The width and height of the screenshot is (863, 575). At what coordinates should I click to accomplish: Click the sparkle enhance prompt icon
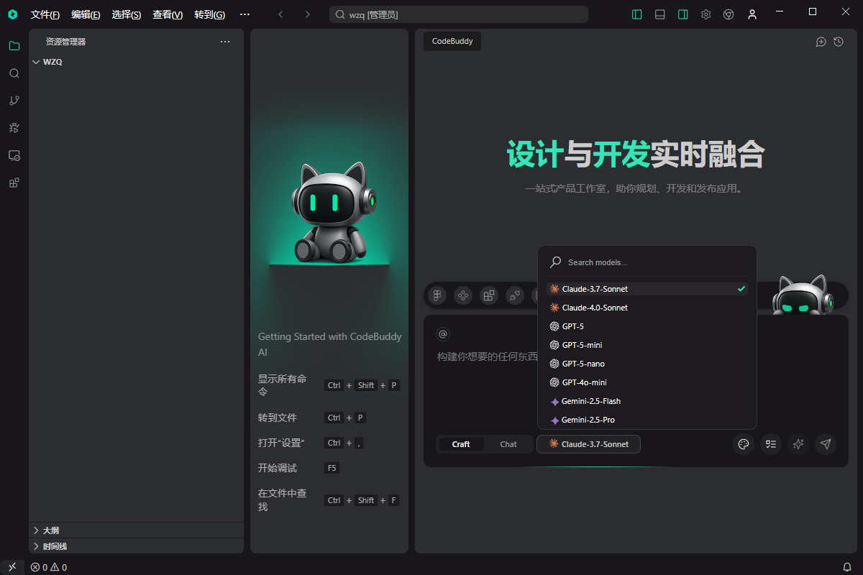pyautogui.click(x=798, y=444)
